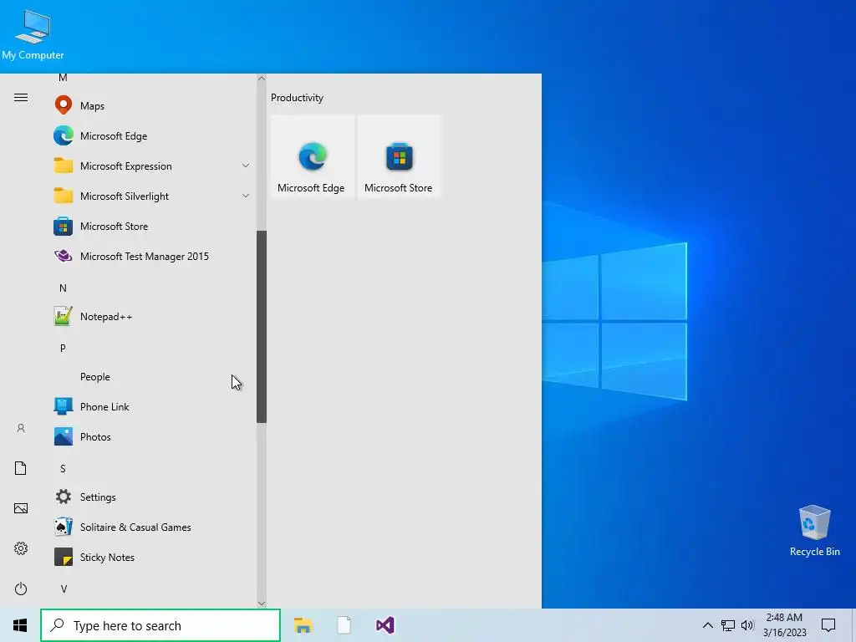Open Pictures from the Start sidebar
The image size is (856, 642).
click(21, 508)
